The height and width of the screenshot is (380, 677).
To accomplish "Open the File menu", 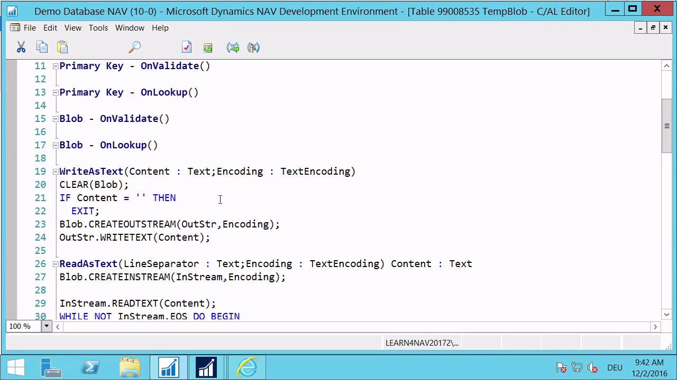I will [30, 27].
